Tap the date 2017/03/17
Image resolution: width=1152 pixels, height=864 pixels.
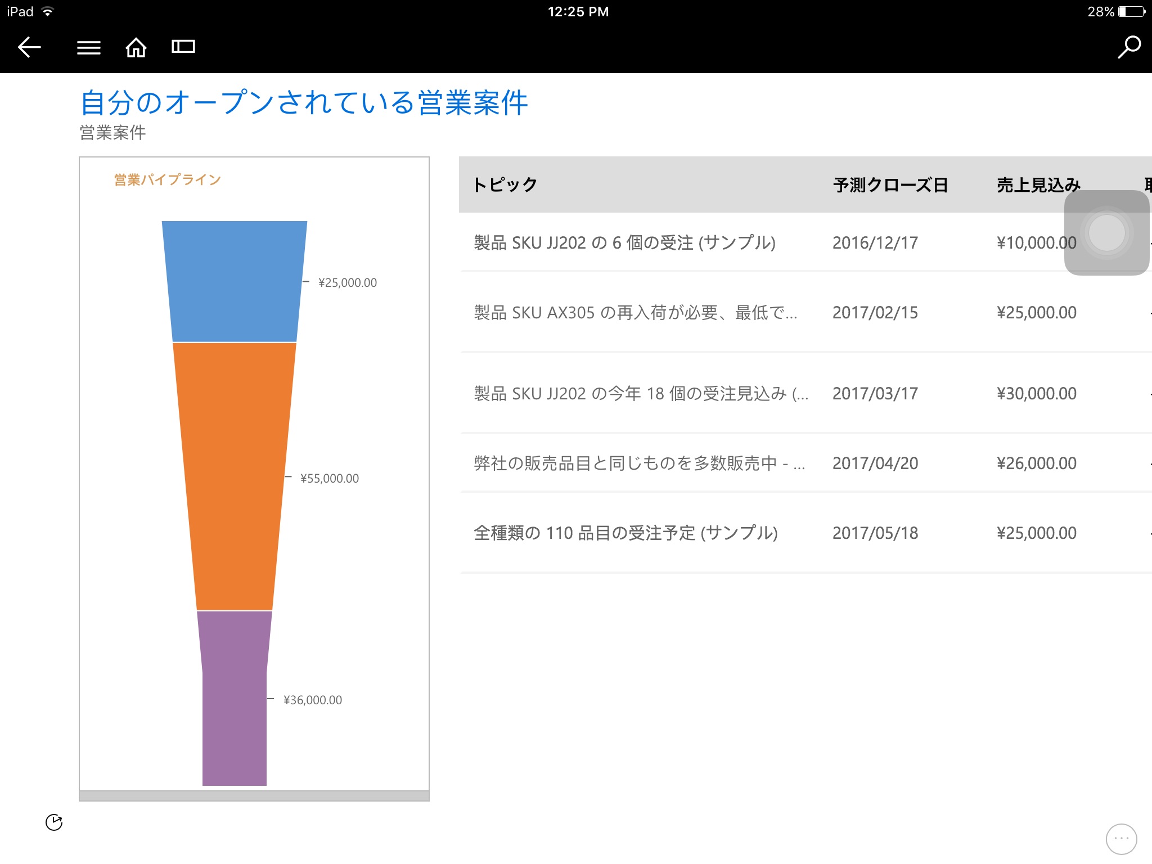[875, 393]
